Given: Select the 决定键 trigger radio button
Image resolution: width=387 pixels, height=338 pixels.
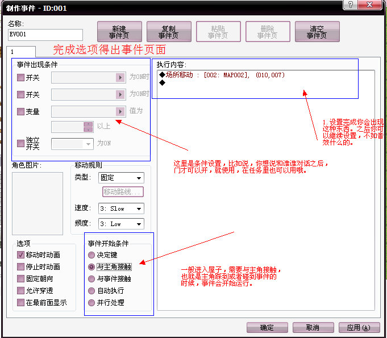Looking at the screenshot, I should [x=91, y=255].
